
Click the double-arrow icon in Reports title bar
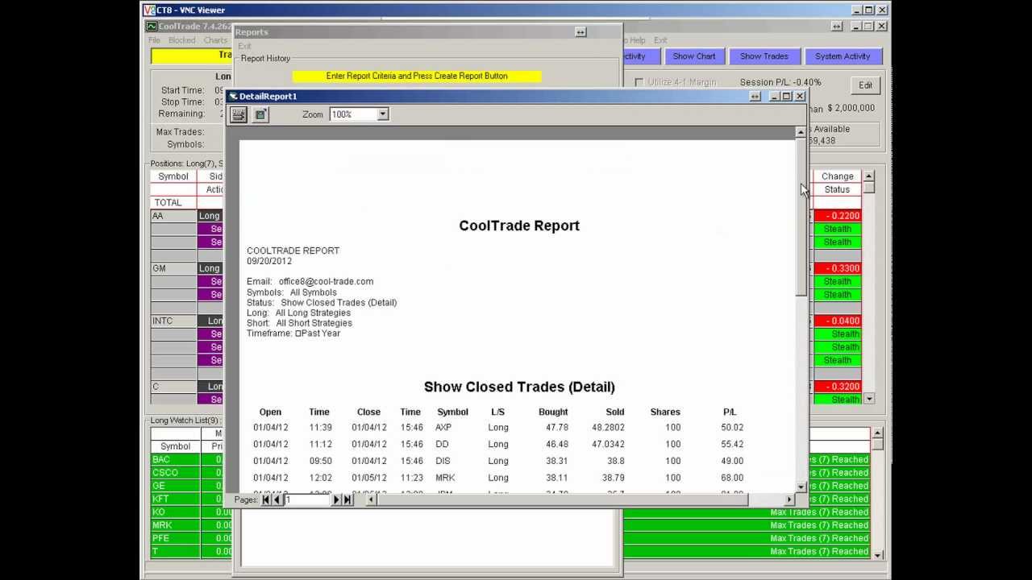coord(580,32)
